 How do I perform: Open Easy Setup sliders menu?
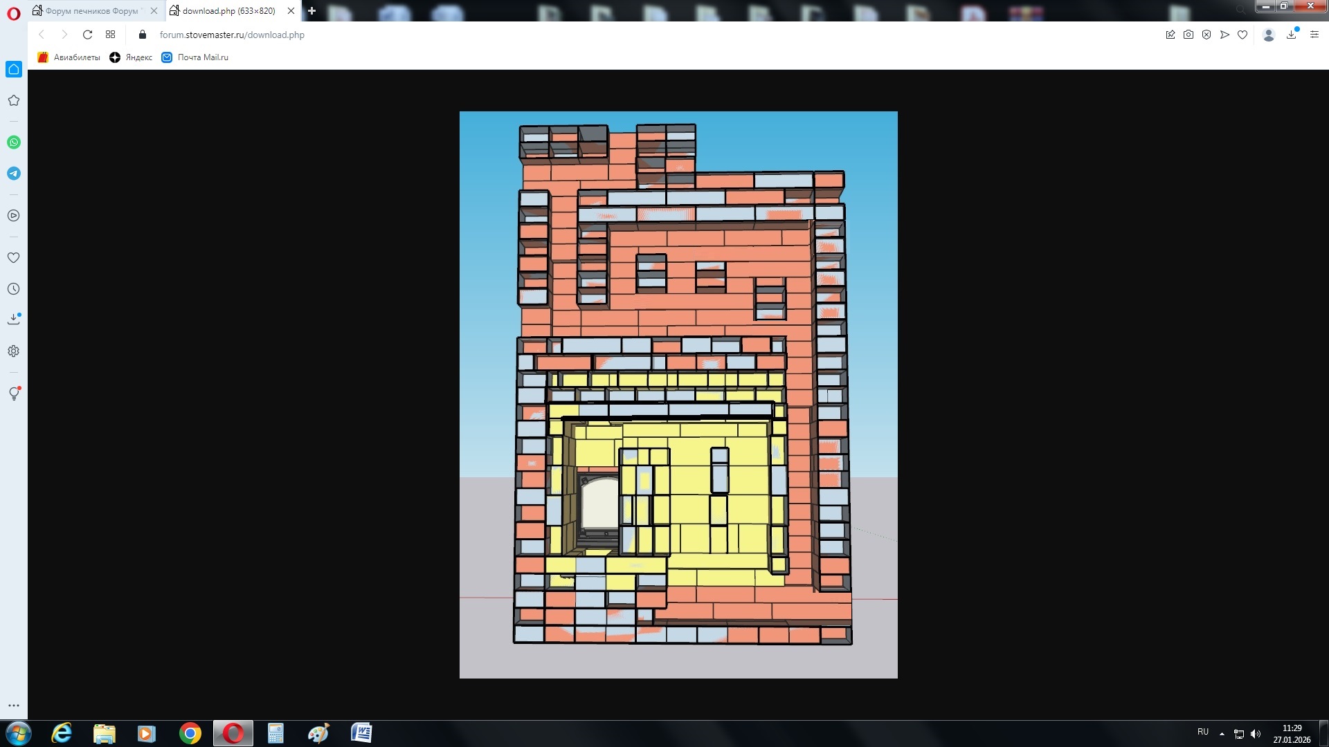point(1314,35)
